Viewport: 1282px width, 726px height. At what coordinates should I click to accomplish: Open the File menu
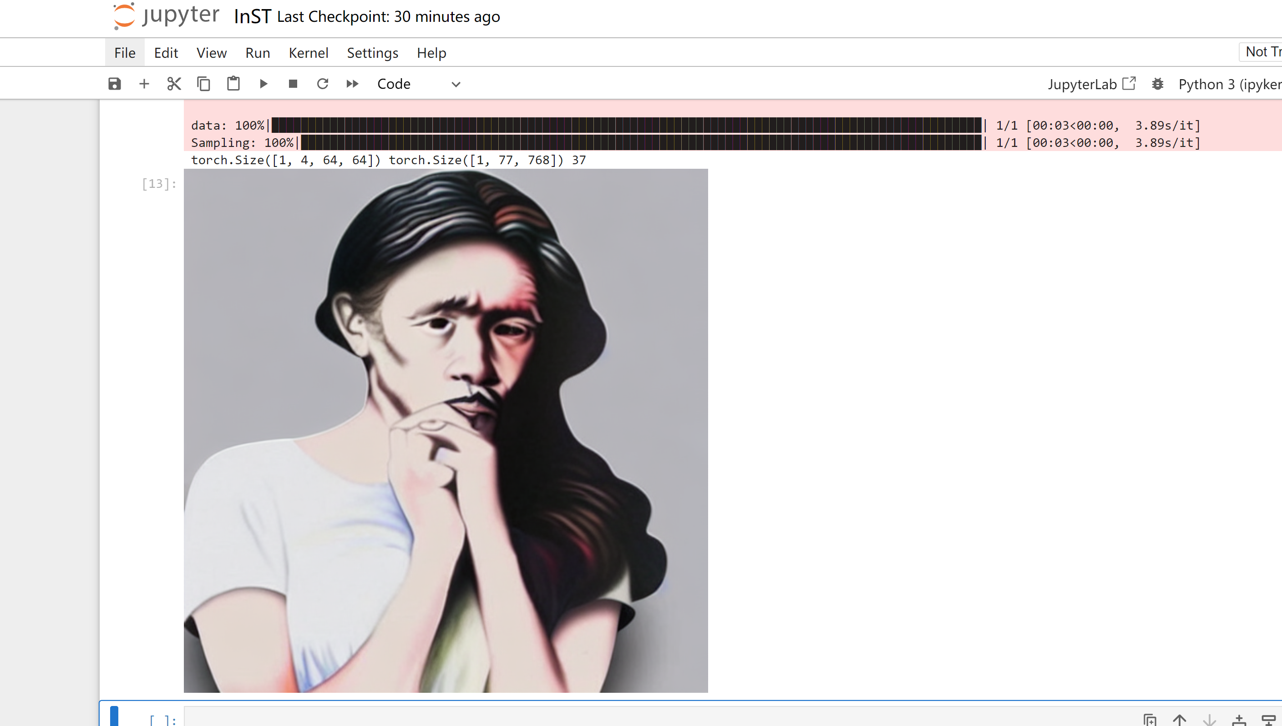125,53
